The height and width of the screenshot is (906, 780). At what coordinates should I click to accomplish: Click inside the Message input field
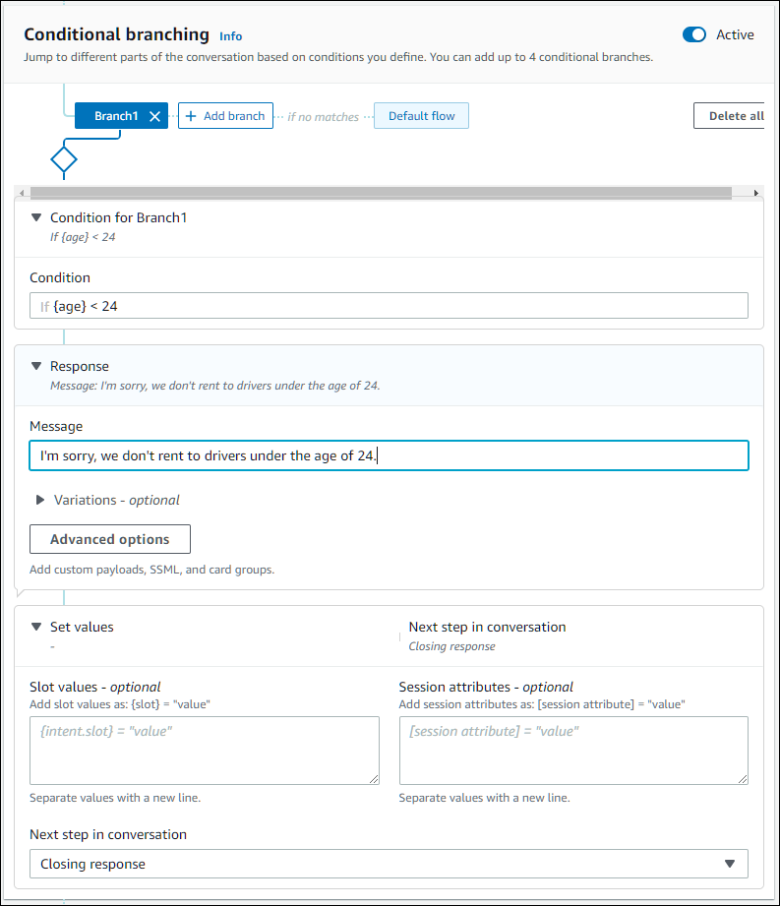(389, 454)
